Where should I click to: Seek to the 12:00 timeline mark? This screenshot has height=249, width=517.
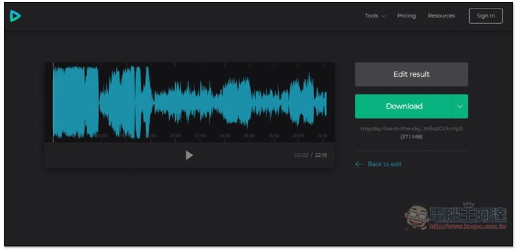[x=200, y=135]
